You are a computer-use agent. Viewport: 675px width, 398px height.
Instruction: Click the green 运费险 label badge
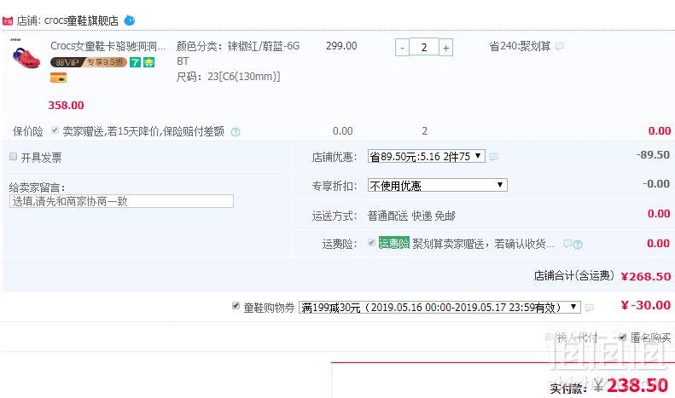[394, 243]
